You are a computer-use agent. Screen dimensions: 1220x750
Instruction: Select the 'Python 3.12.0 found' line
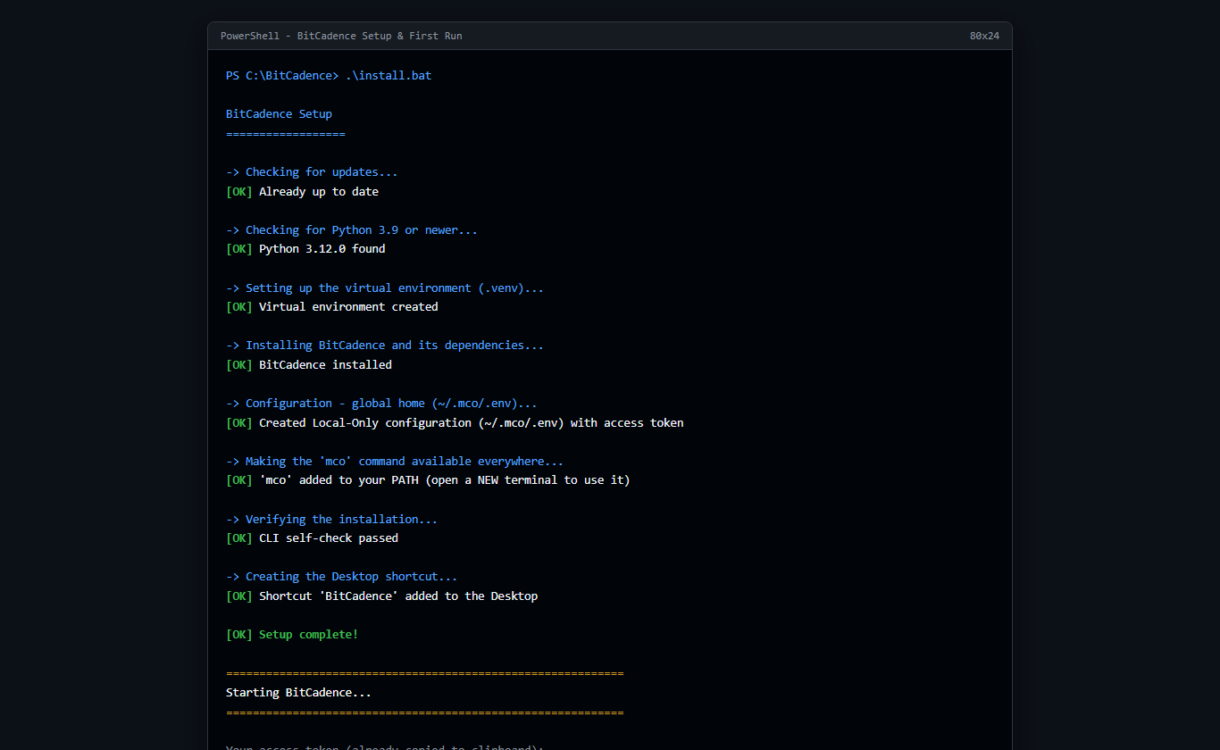click(305, 249)
